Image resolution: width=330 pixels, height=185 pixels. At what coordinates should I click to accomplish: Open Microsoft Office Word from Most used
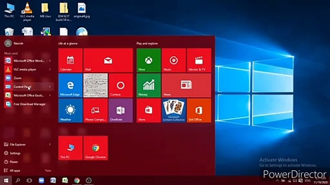[x=29, y=61]
